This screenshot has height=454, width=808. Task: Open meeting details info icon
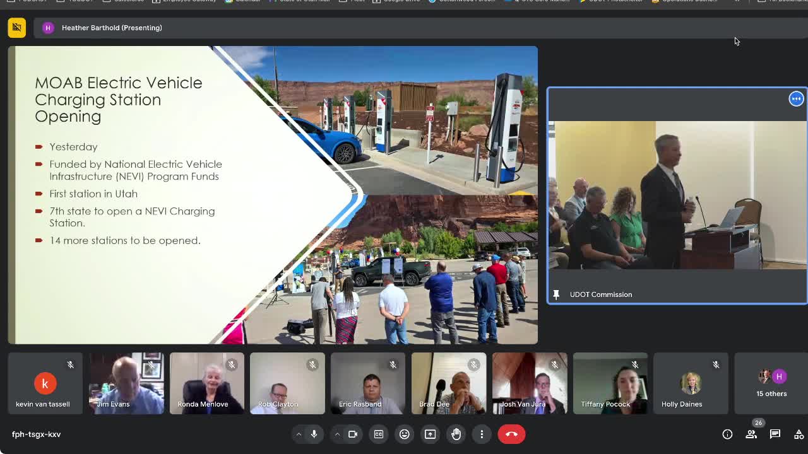[x=727, y=434]
